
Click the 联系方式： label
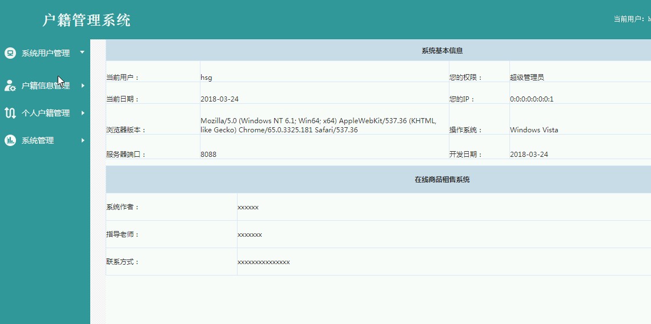[122, 262]
